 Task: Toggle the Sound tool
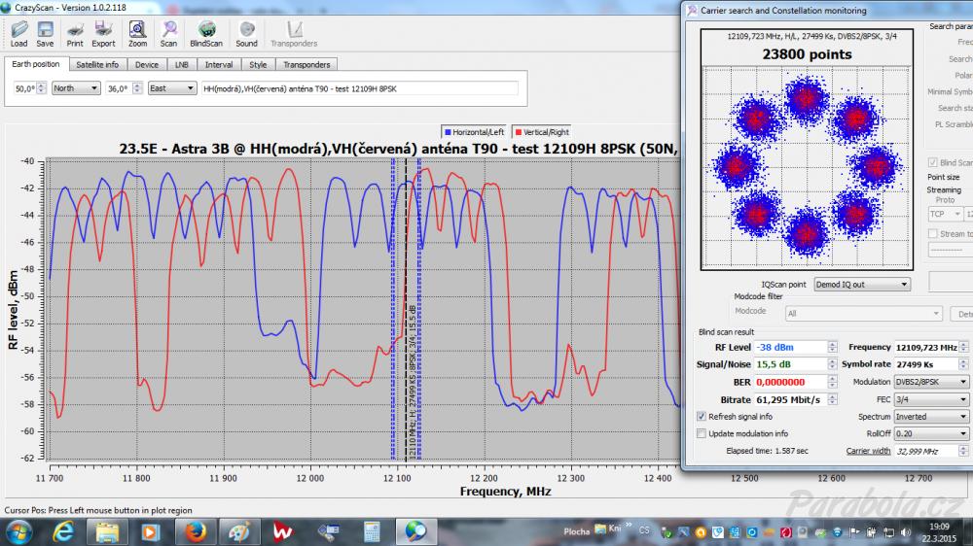coord(246,34)
